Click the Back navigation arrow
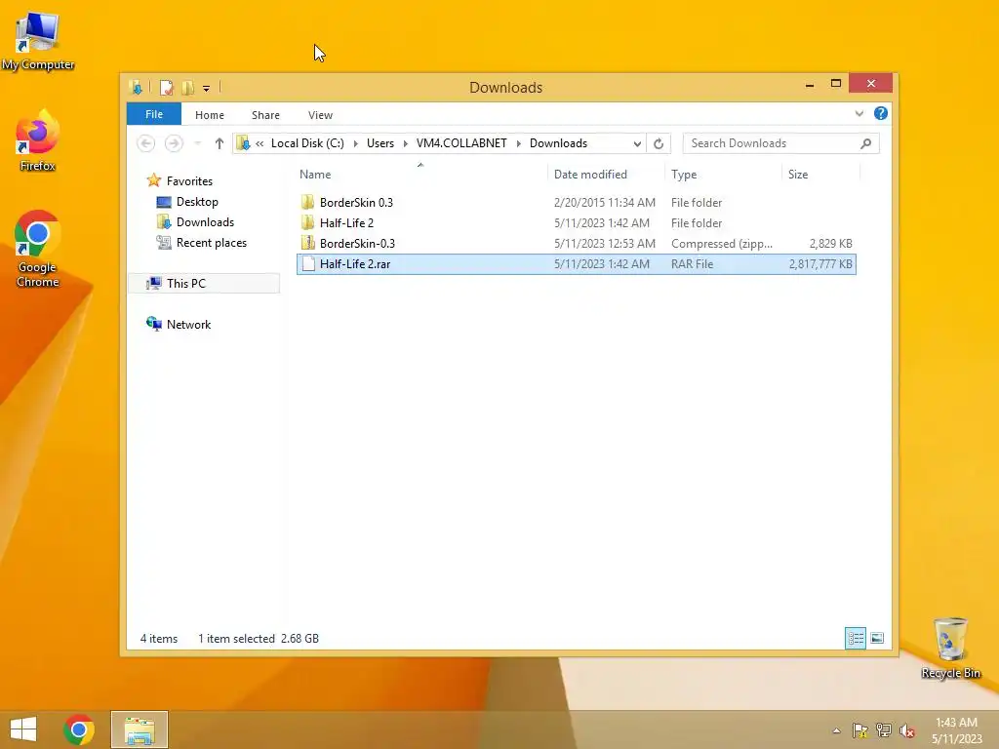Viewport: 999px width, 749px height. point(146,143)
